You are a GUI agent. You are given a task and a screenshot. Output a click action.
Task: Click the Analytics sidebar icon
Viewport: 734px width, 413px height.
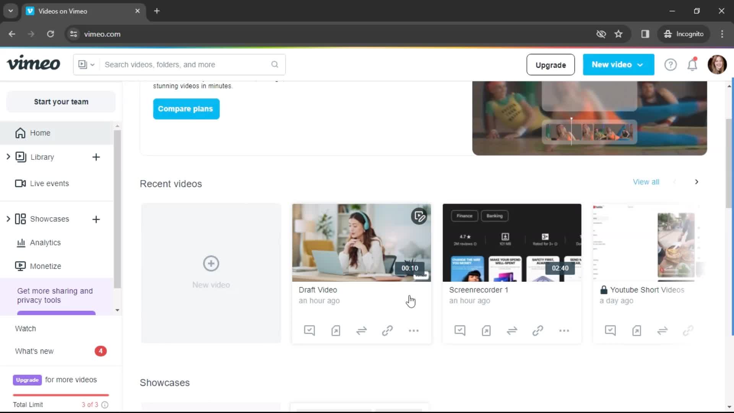pyautogui.click(x=21, y=242)
